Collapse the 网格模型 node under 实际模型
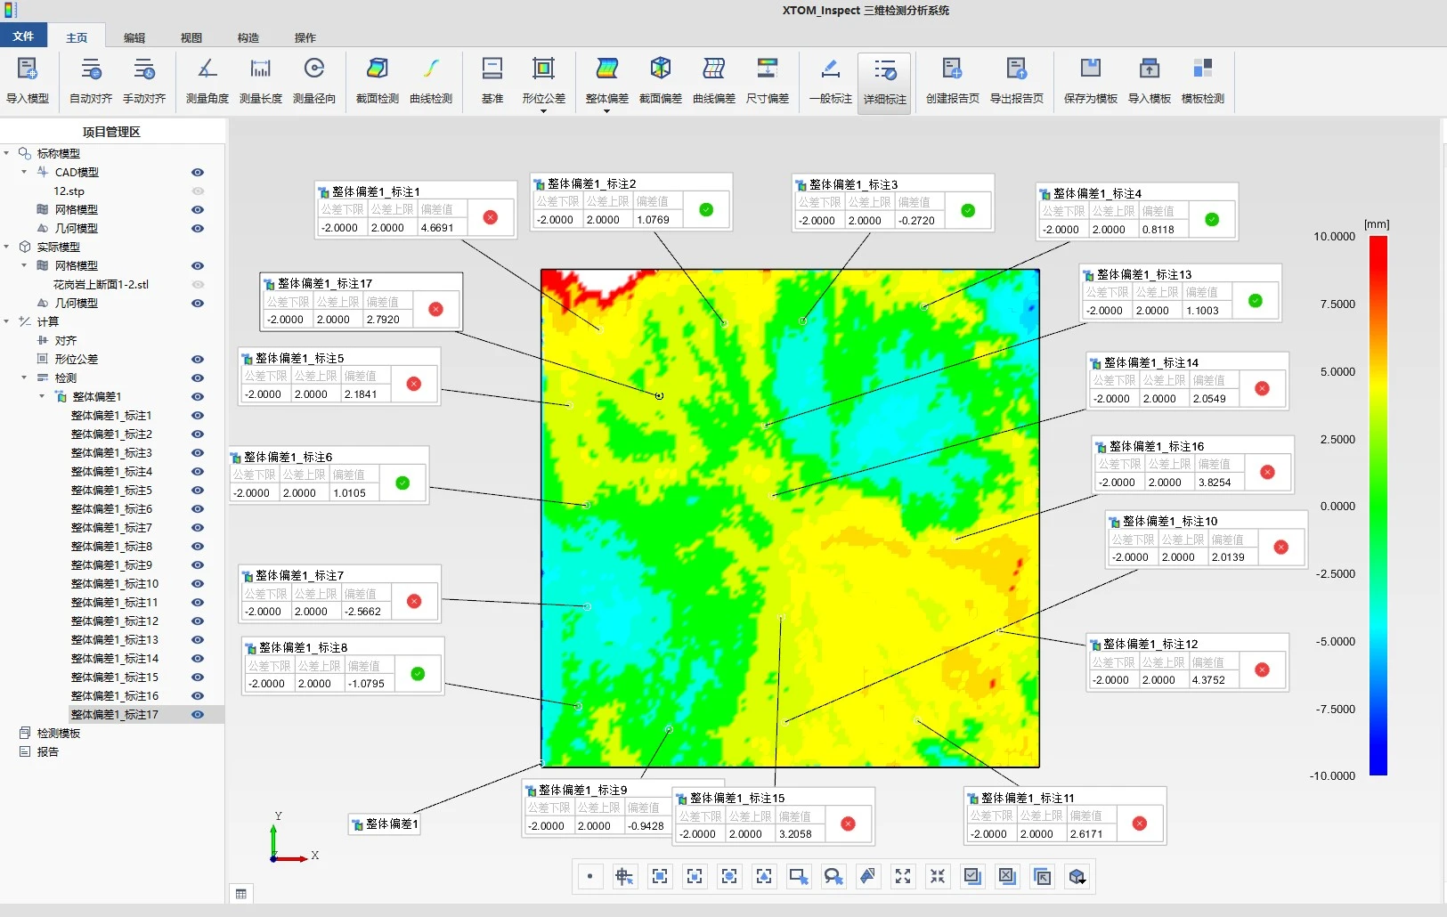The width and height of the screenshot is (1447, 917). pos(24,265)
